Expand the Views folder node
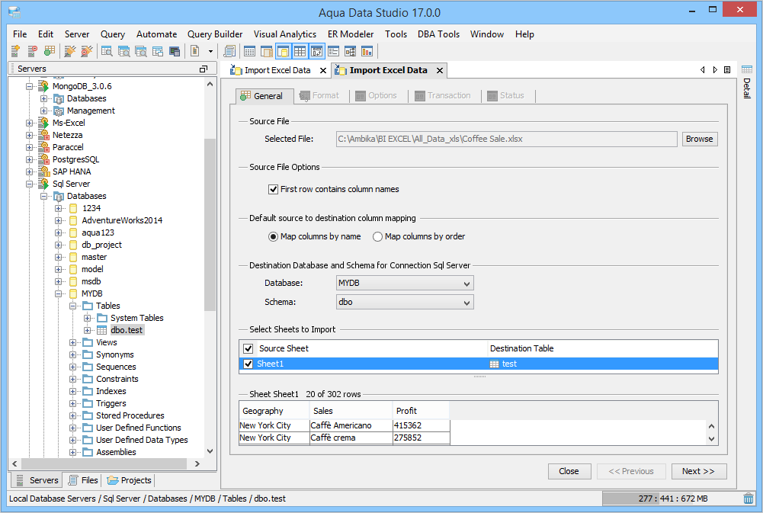The image size is (763, 513). 72,343
